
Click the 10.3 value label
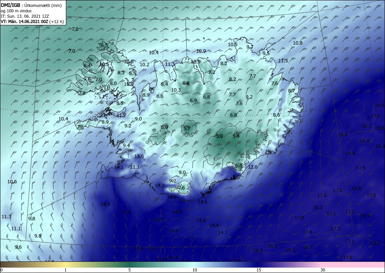(x=176, y=90)
